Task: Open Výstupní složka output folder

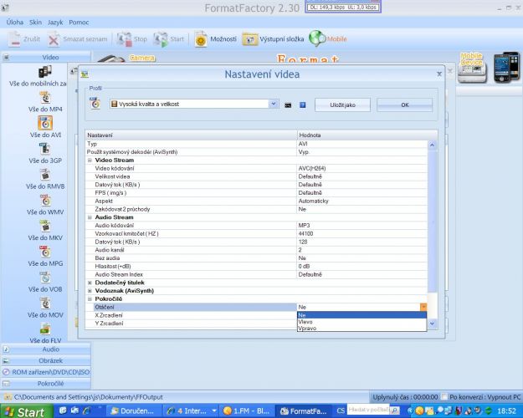Action: pos(250,39)
